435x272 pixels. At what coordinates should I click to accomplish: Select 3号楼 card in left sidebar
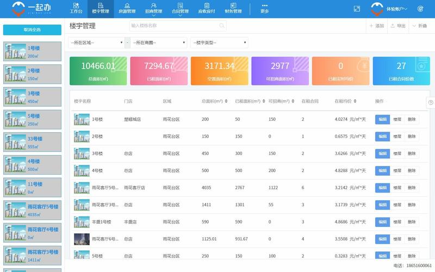pyautogui.click(x=32, y=97)
